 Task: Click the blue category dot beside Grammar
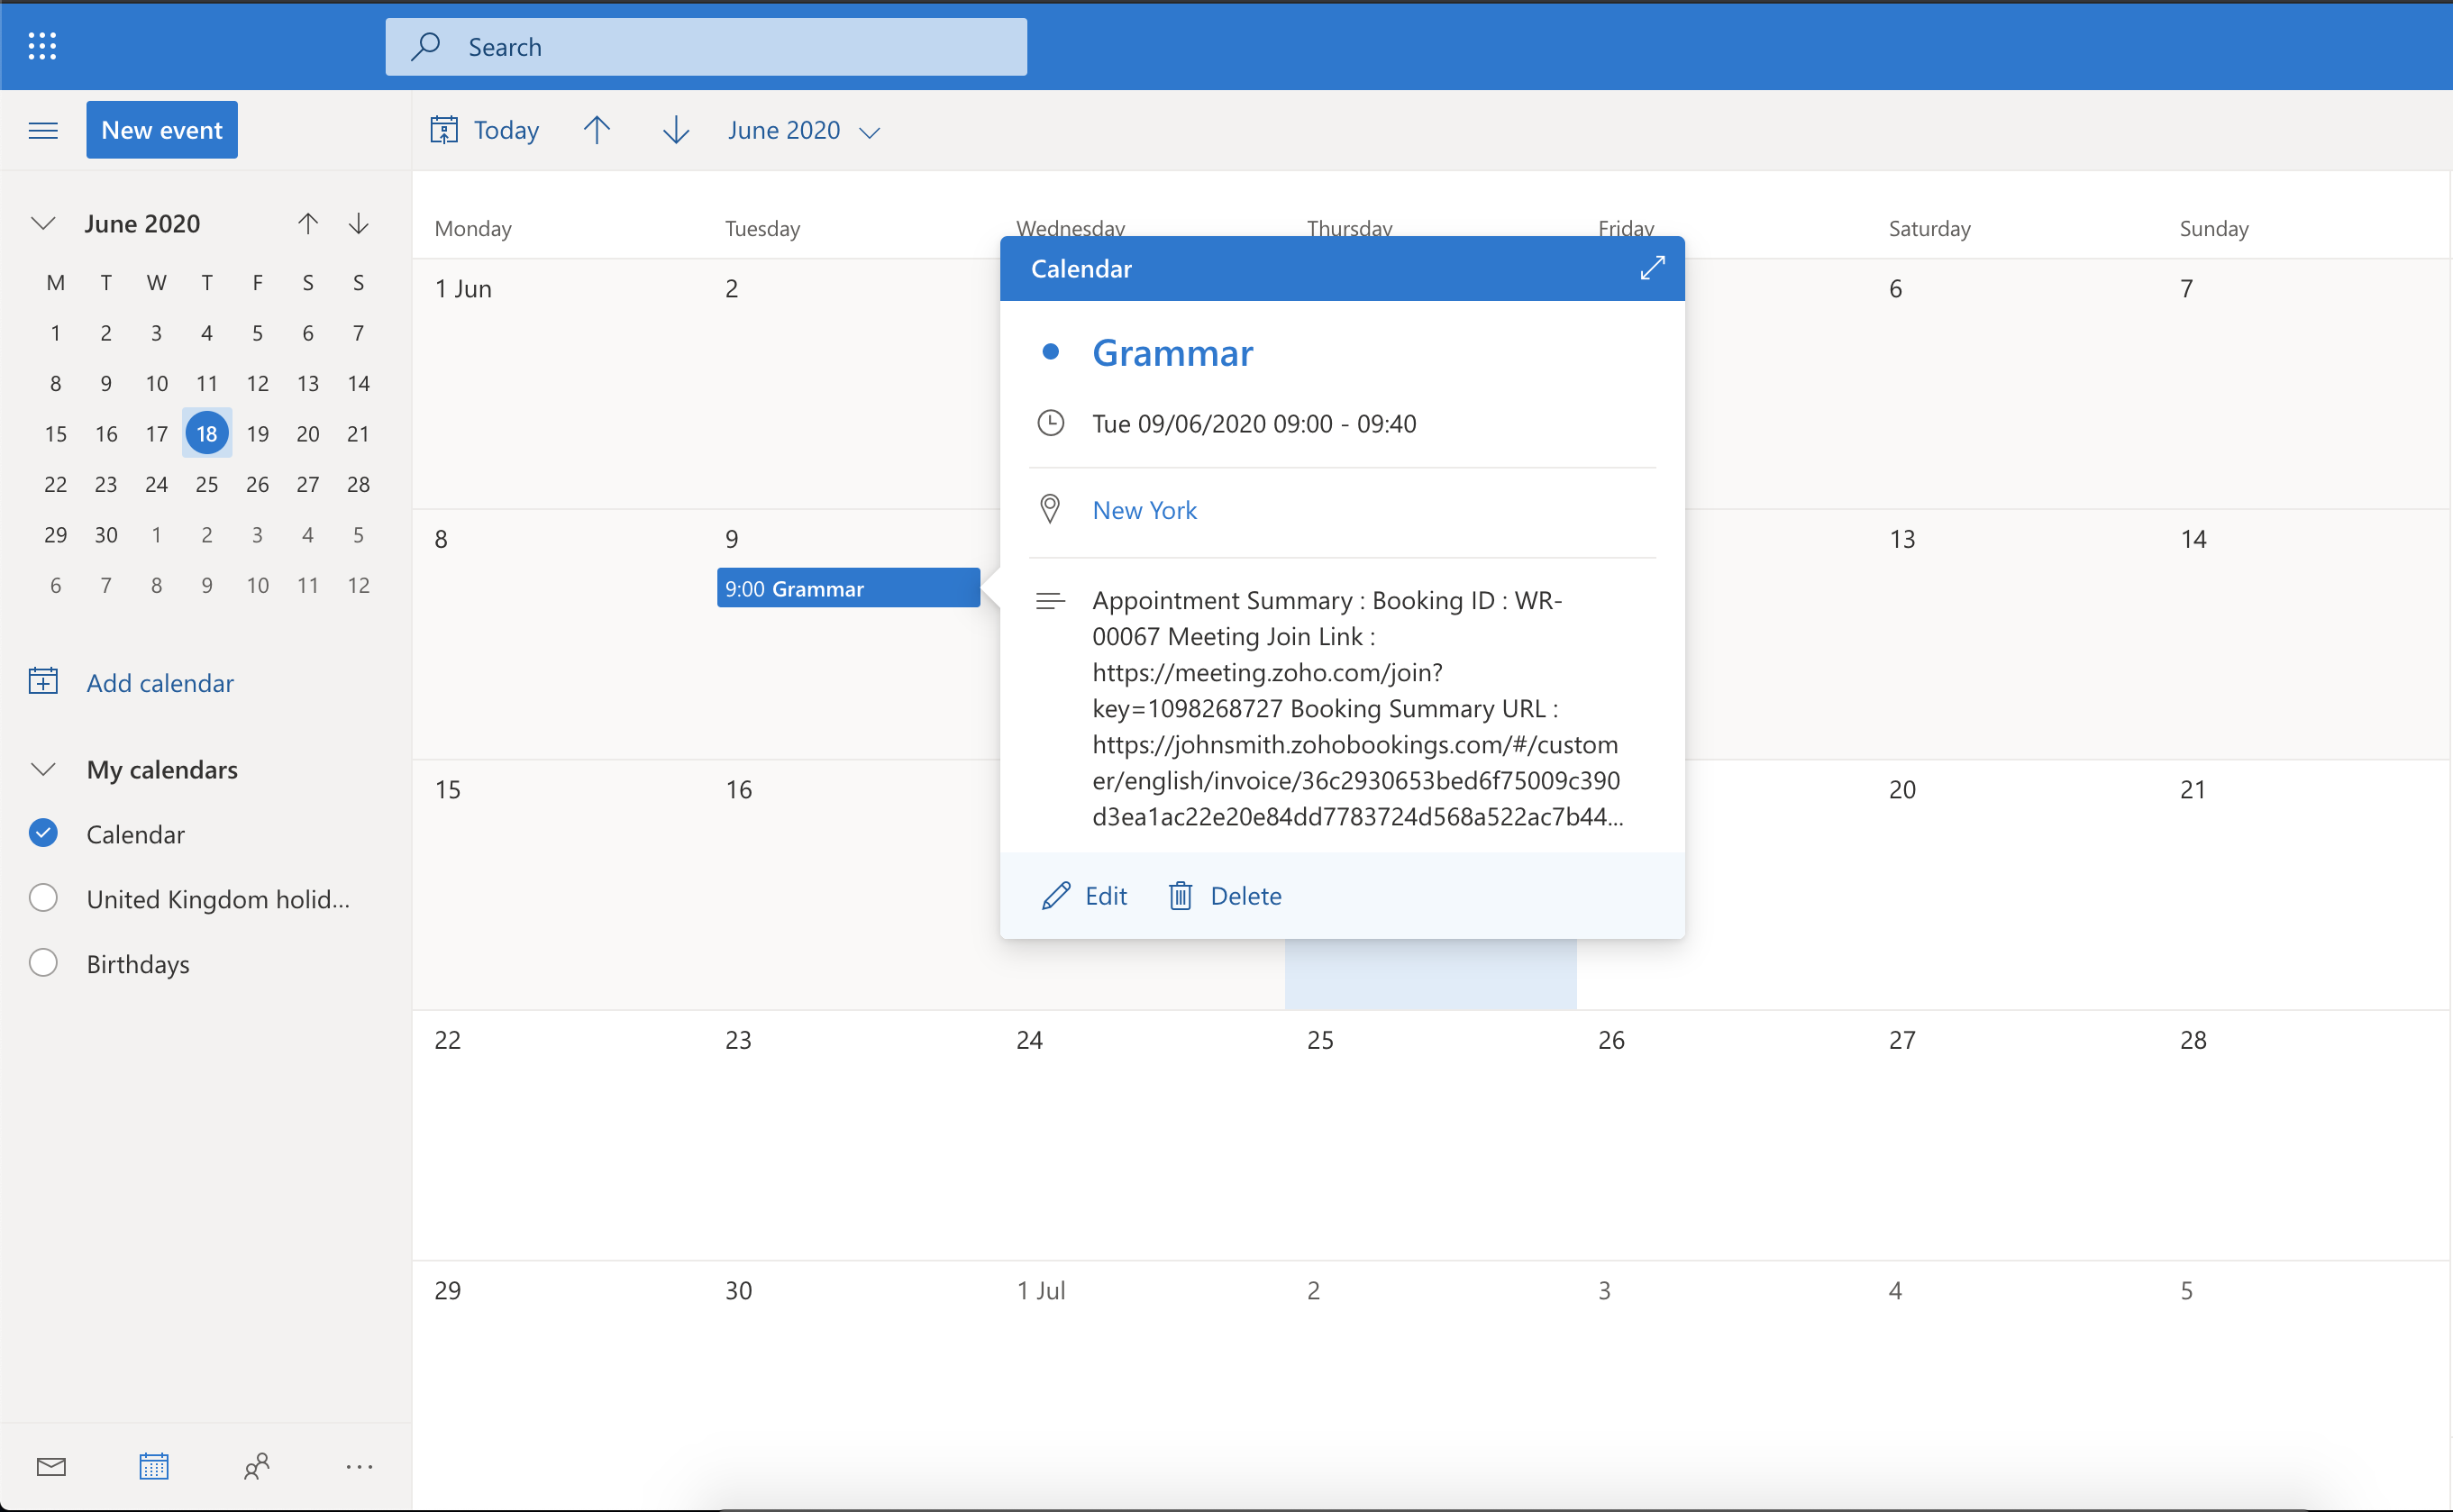[x=1050, y=352]
